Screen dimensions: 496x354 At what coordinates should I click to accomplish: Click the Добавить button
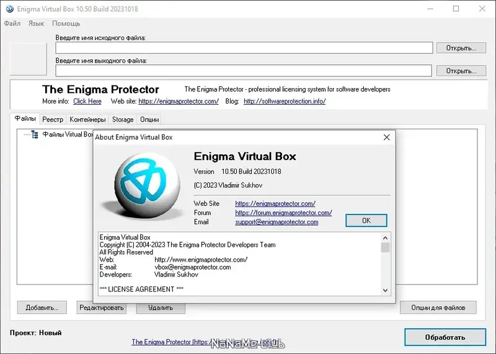coord(42,308)
